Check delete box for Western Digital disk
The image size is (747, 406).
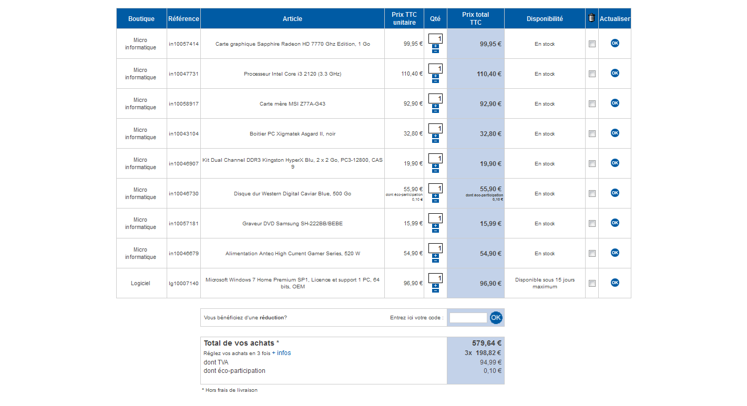point(592,194)
